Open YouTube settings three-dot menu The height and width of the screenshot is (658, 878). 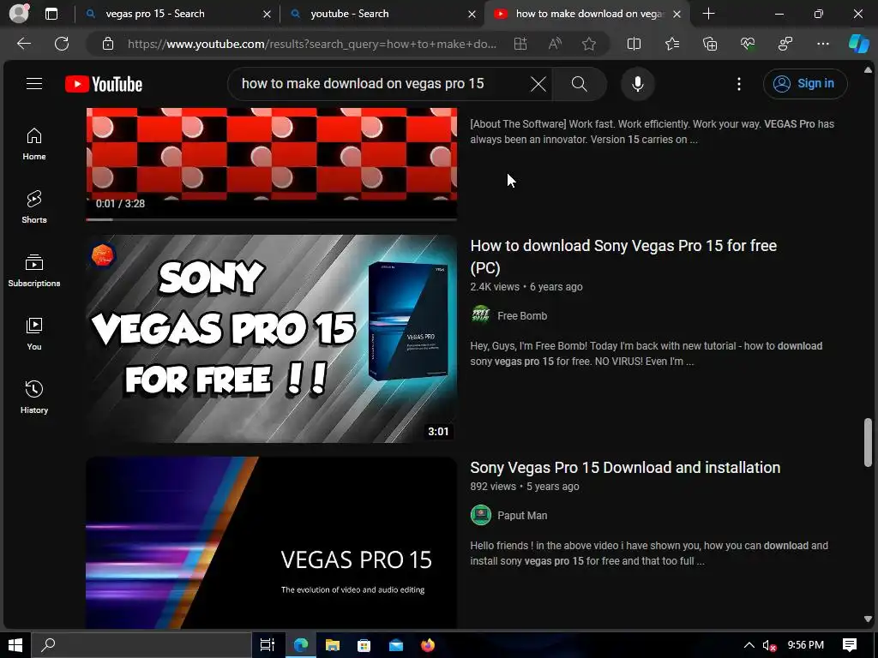(738, 84)
